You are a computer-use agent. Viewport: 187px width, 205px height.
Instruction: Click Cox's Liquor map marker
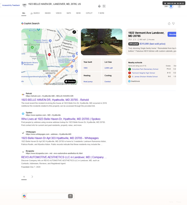(73, 56)
